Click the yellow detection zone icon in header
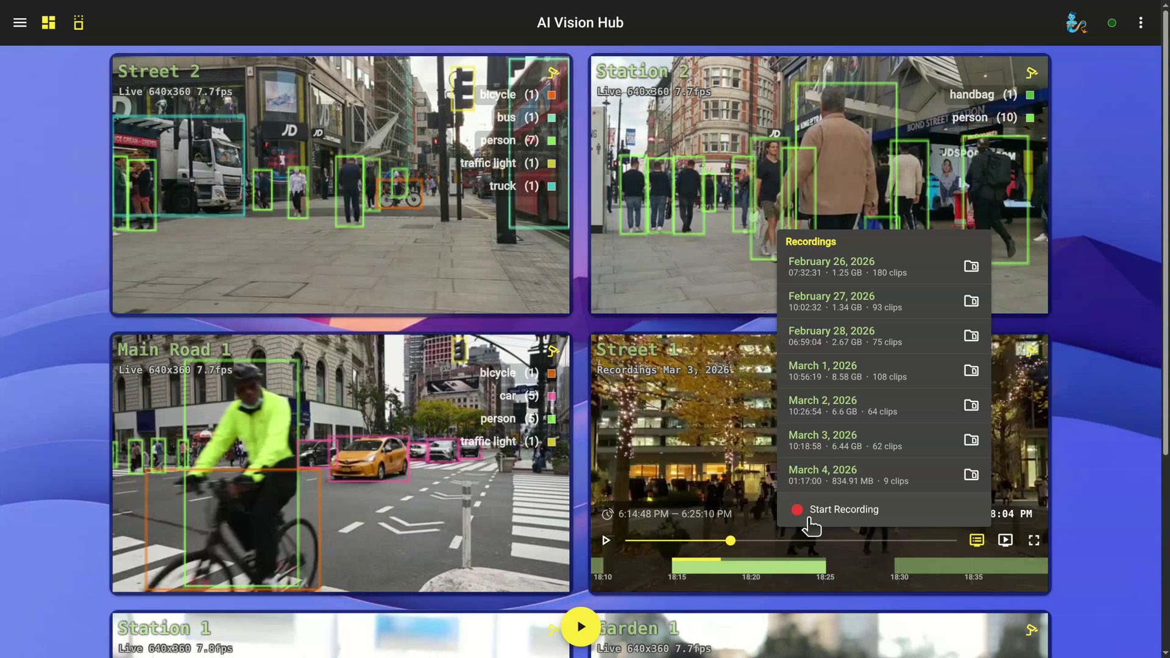 pyautogui.click(x=79, y=23)
